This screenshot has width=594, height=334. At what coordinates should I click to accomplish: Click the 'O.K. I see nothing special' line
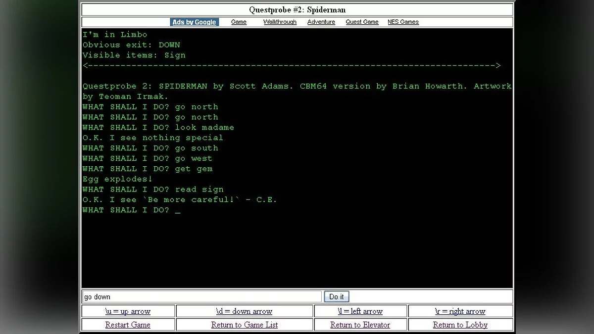(153, 138)
